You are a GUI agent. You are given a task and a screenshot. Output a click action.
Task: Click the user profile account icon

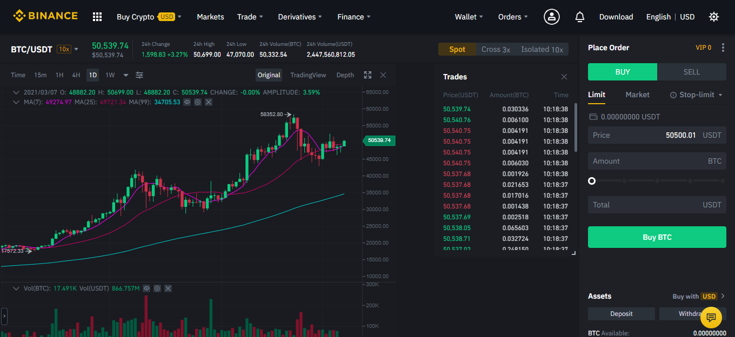(551, 17)
